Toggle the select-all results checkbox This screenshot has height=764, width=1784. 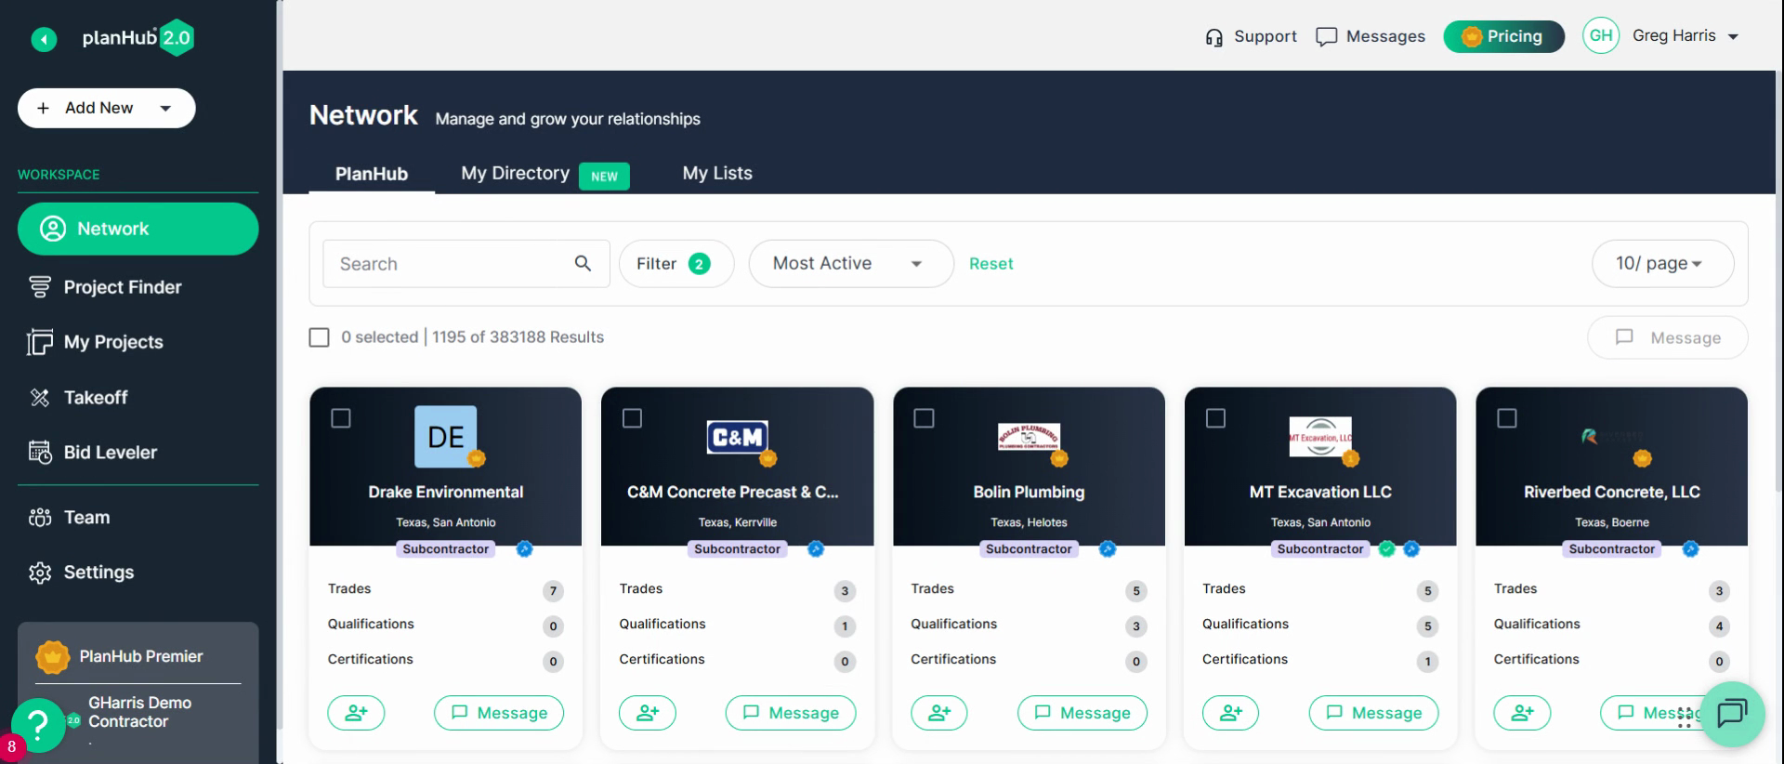[319, 337]
